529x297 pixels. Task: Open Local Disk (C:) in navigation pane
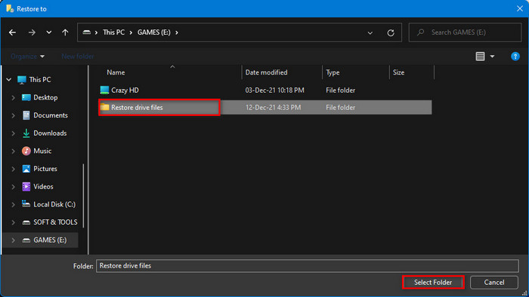click(54, 204)
